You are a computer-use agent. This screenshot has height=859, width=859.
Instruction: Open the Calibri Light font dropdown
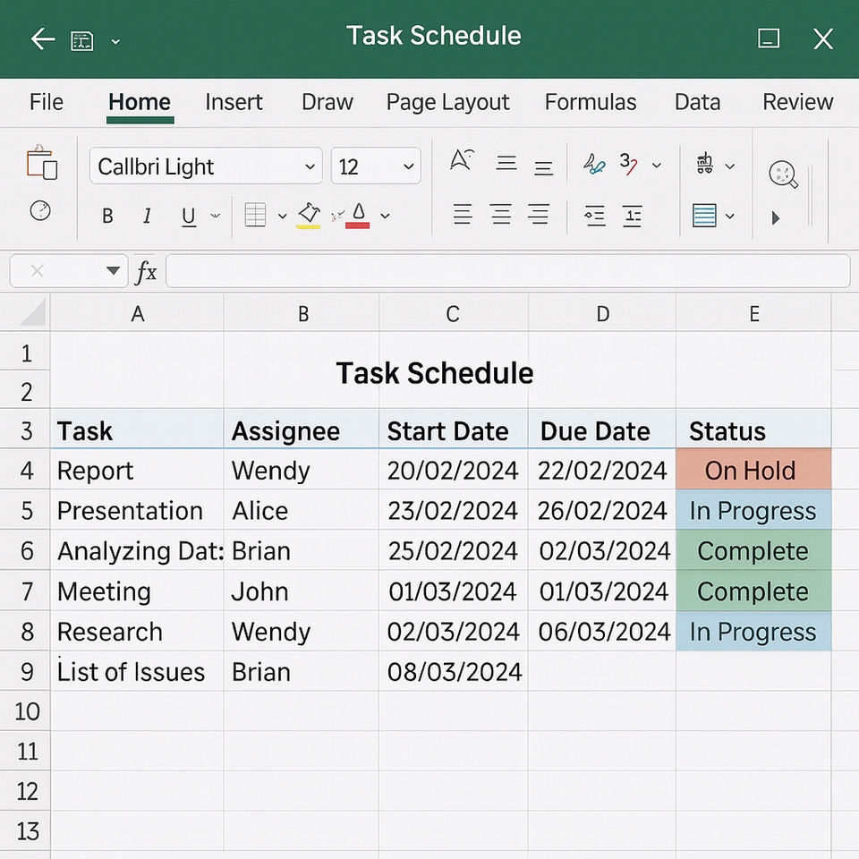coord(310,166)
